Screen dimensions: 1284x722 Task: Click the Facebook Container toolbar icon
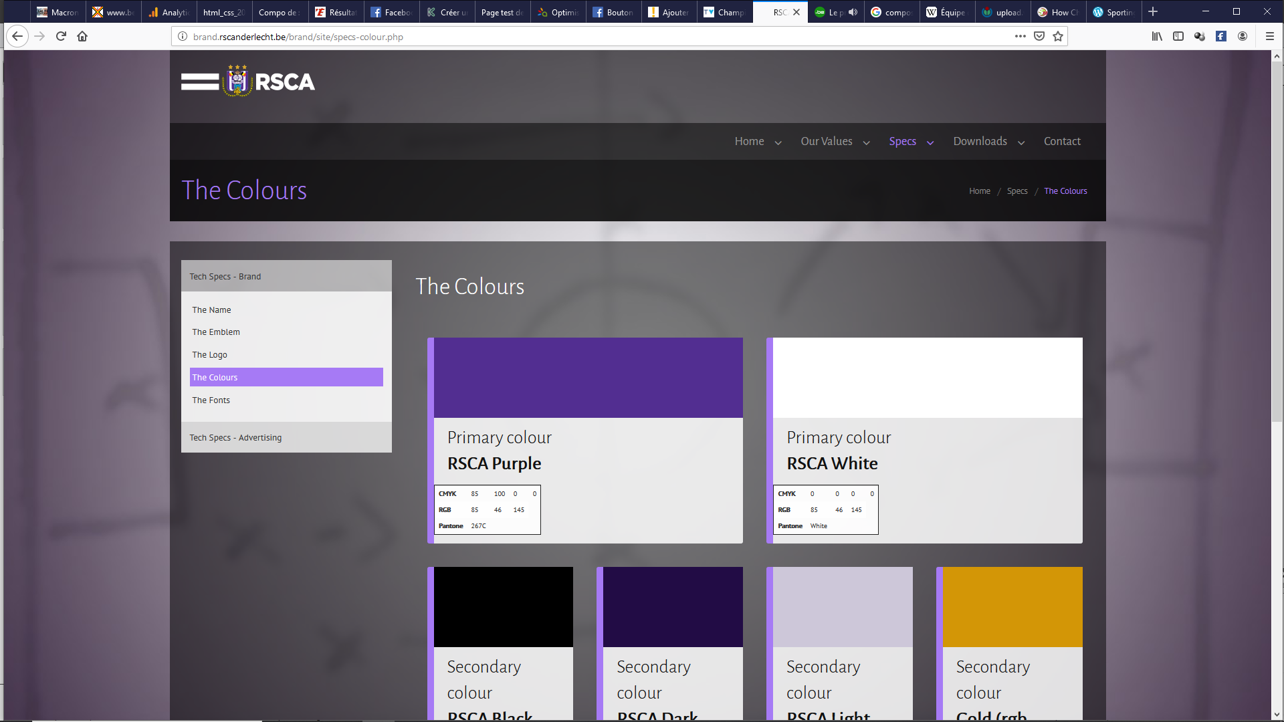1221,36
